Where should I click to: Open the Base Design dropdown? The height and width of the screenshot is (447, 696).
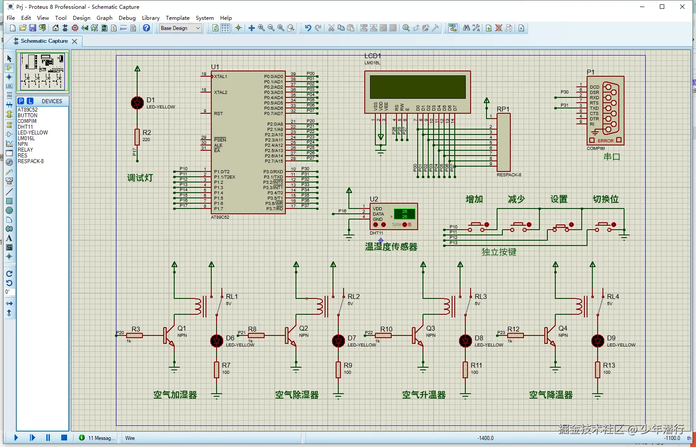pyautogui.click(x=180, y=28)
